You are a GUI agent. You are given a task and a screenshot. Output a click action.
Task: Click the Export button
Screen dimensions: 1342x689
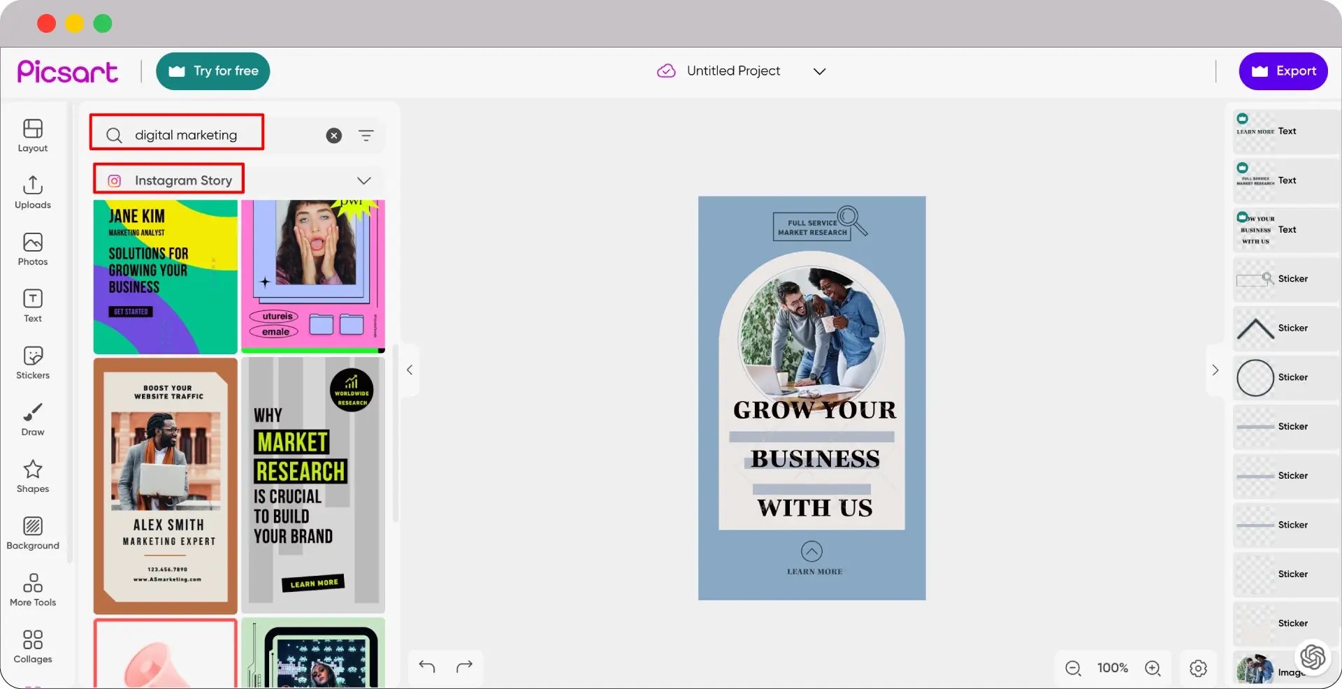[x=1283, y=71]
